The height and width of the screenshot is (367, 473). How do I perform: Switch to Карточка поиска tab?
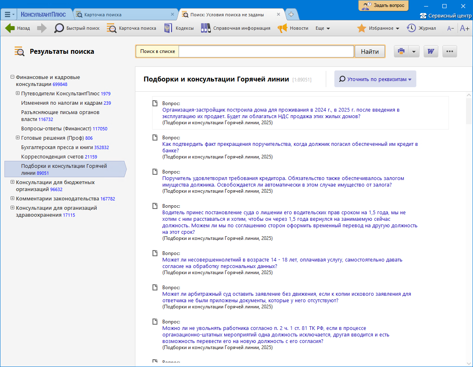pos(103,15)
